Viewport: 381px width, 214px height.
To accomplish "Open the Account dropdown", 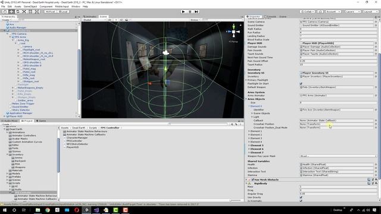I will 333,12.
